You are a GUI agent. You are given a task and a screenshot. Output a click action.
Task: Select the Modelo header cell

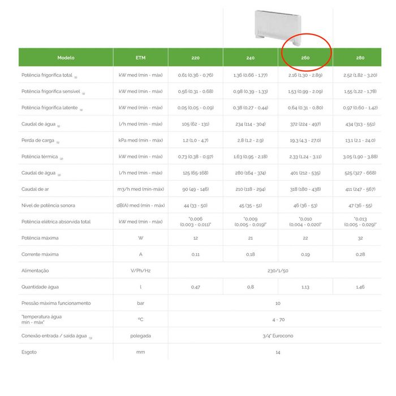click(x=66, y=57)
